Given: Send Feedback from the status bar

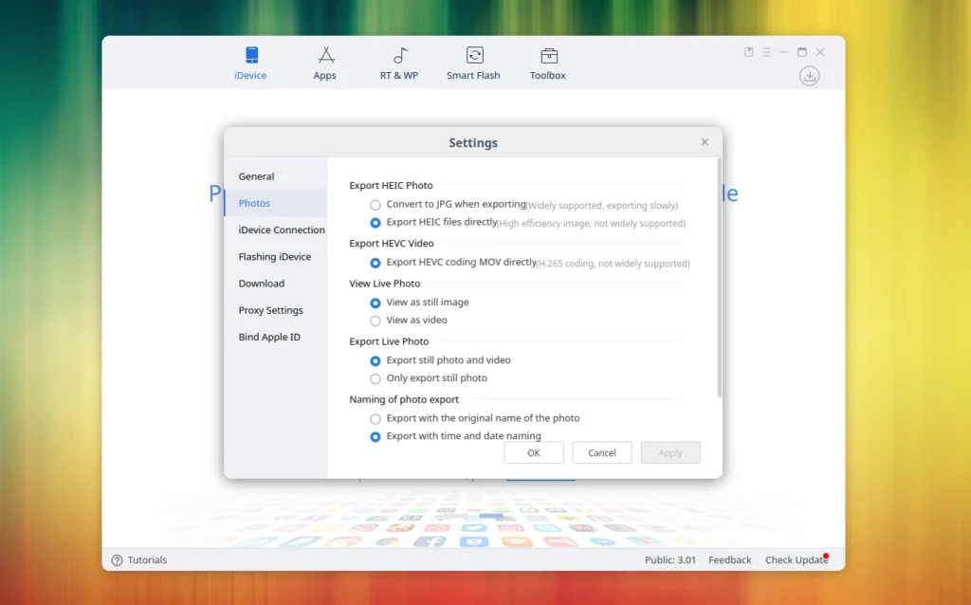Looking at the screenshot, I should point(729,559).
